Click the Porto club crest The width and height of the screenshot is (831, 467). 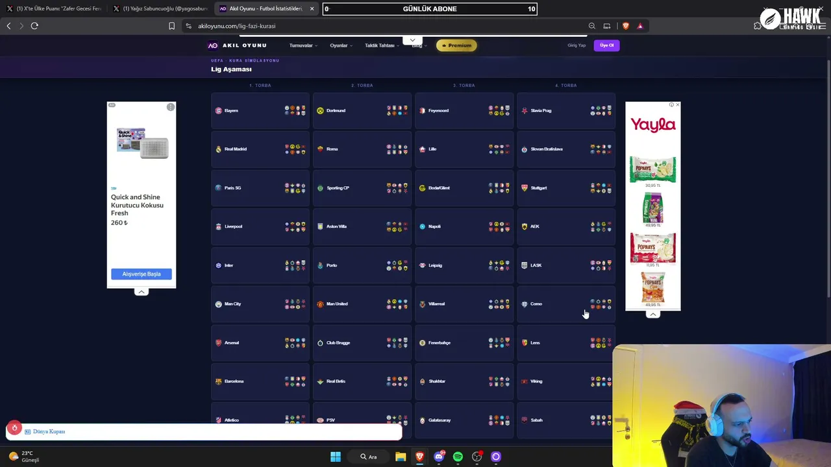coord(320,265)
